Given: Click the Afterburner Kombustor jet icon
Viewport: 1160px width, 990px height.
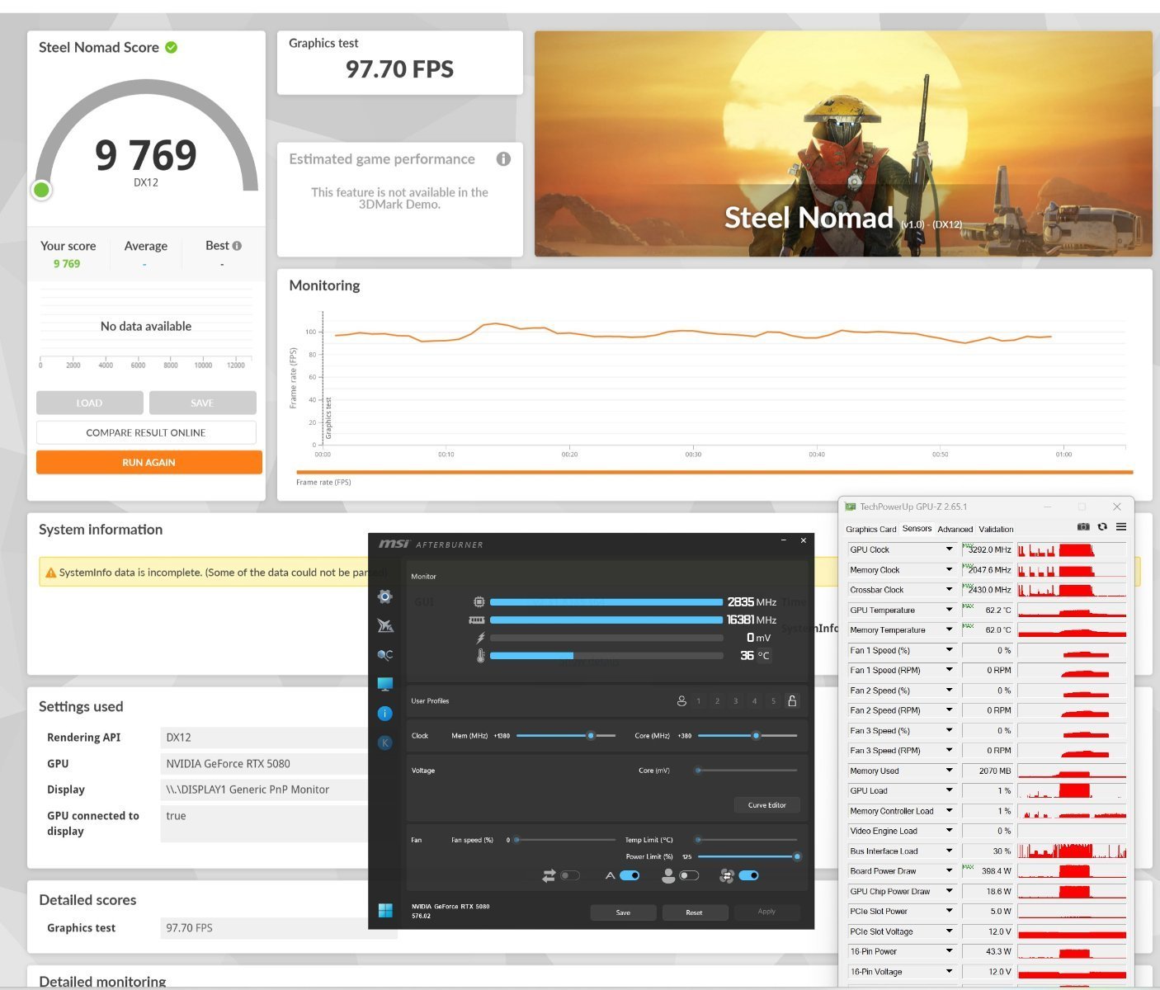Looking at the screenshot, I should click(384, 625).
